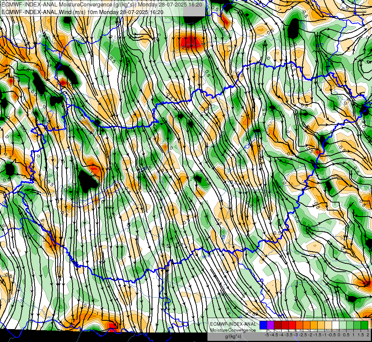The height and width of the screenshot is (342, 372).
Task: Click the MoistureConvergence title line at top
Action: pos(102,5)
